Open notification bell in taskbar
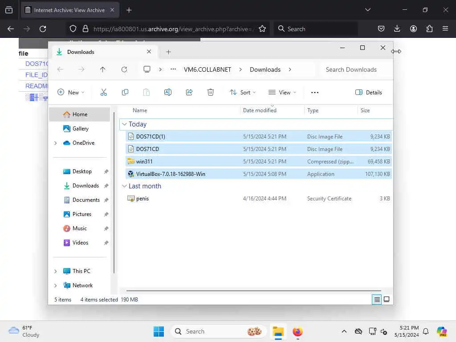456x342 pixels. click(426, 331)
